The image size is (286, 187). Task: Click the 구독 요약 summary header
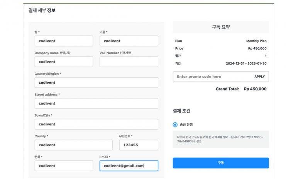coord(221,27)
